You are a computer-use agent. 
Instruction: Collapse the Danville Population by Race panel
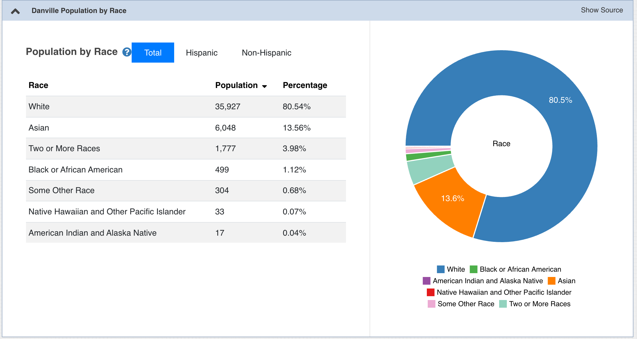pos(15,11)
